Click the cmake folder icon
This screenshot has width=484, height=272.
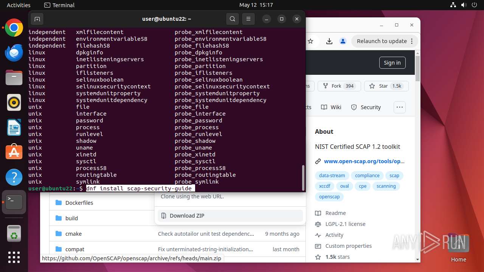59,234
